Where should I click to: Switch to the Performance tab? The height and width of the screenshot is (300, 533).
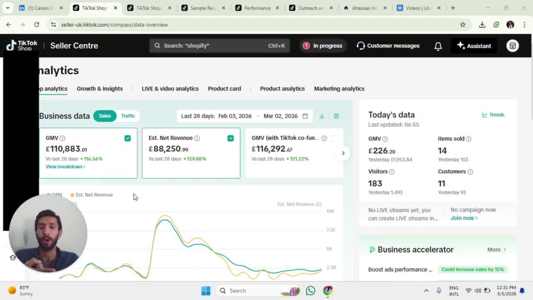pos(257,8)
